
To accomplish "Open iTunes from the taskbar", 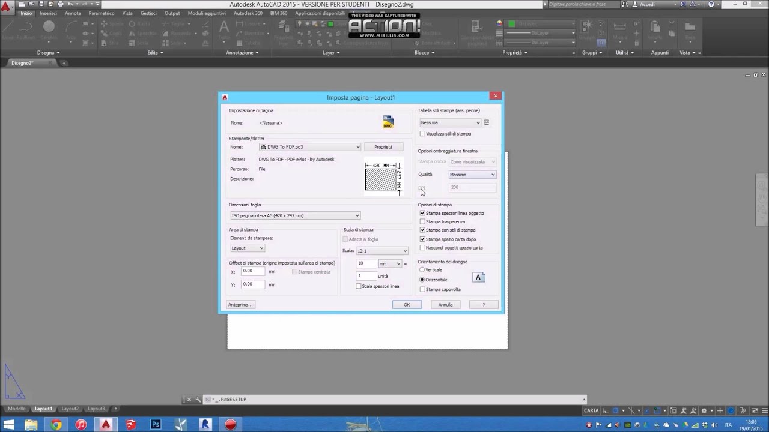I will (81, 425).
